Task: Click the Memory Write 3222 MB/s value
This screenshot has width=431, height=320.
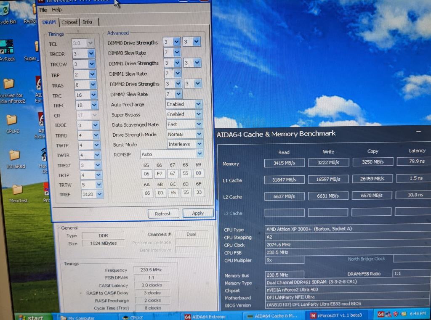Action: (328, 162)
